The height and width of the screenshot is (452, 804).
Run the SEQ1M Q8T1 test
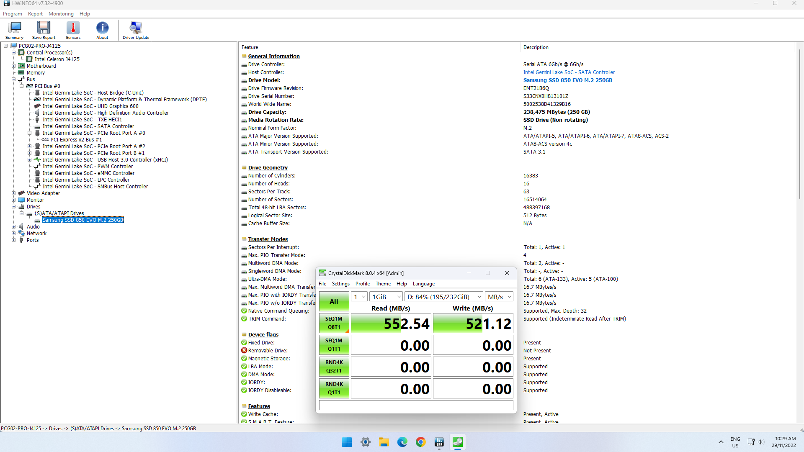[334, 323]
